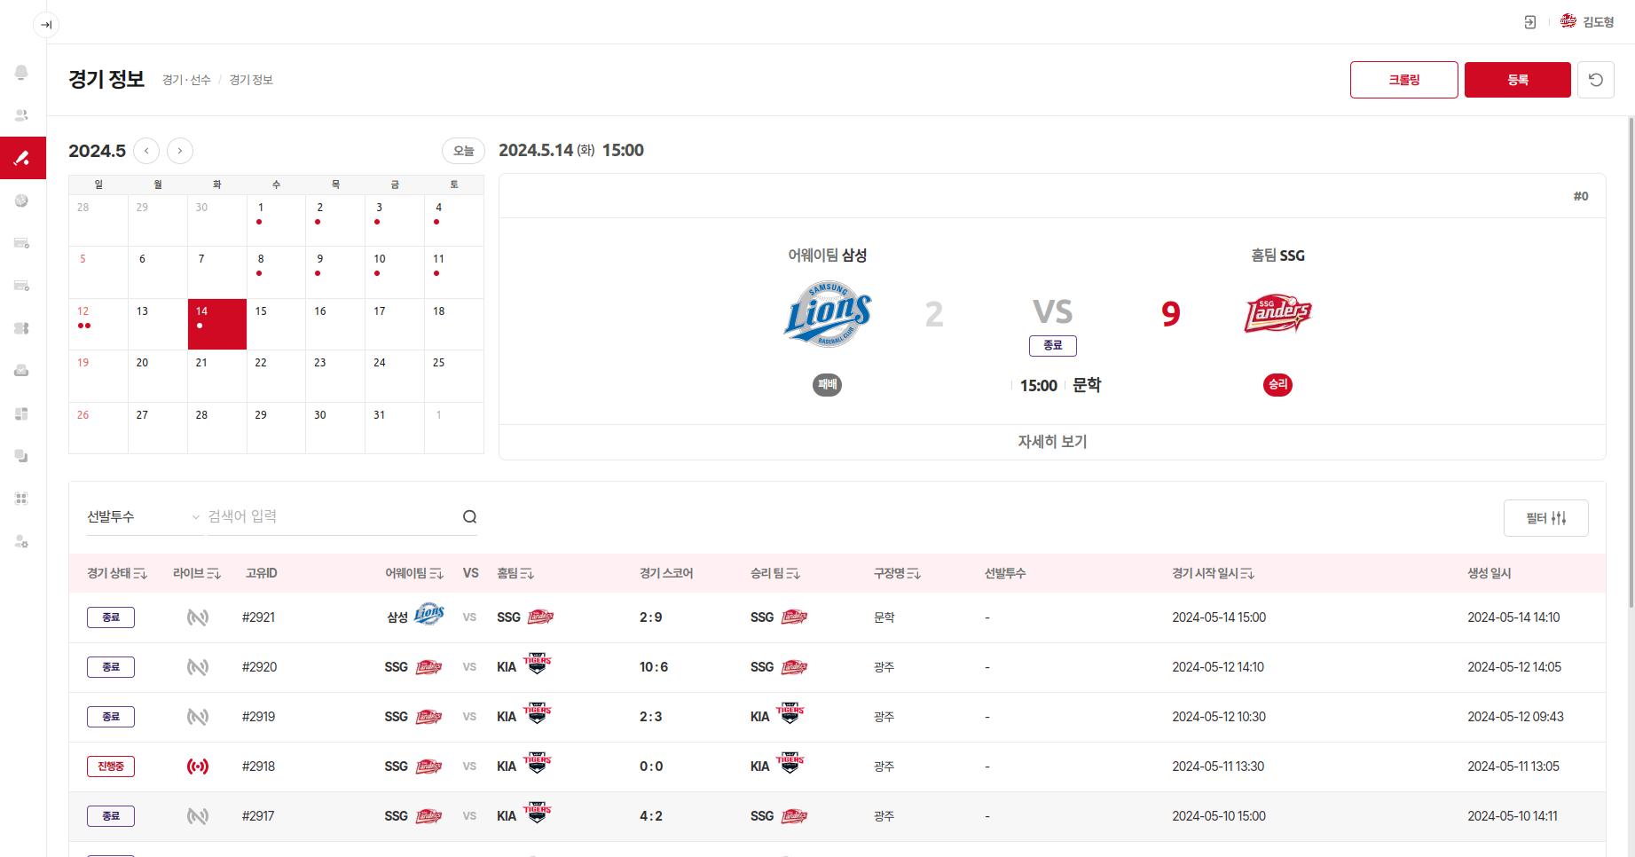1635x857 pixels.
Task: Click game ID #2920
Action: pyautogui.click(x=259, y=667)
